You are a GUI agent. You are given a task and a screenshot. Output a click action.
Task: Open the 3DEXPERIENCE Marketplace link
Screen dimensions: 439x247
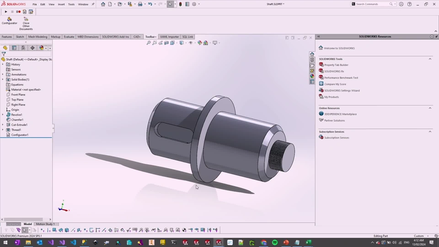pyautogui.click(x=340, y=114)
